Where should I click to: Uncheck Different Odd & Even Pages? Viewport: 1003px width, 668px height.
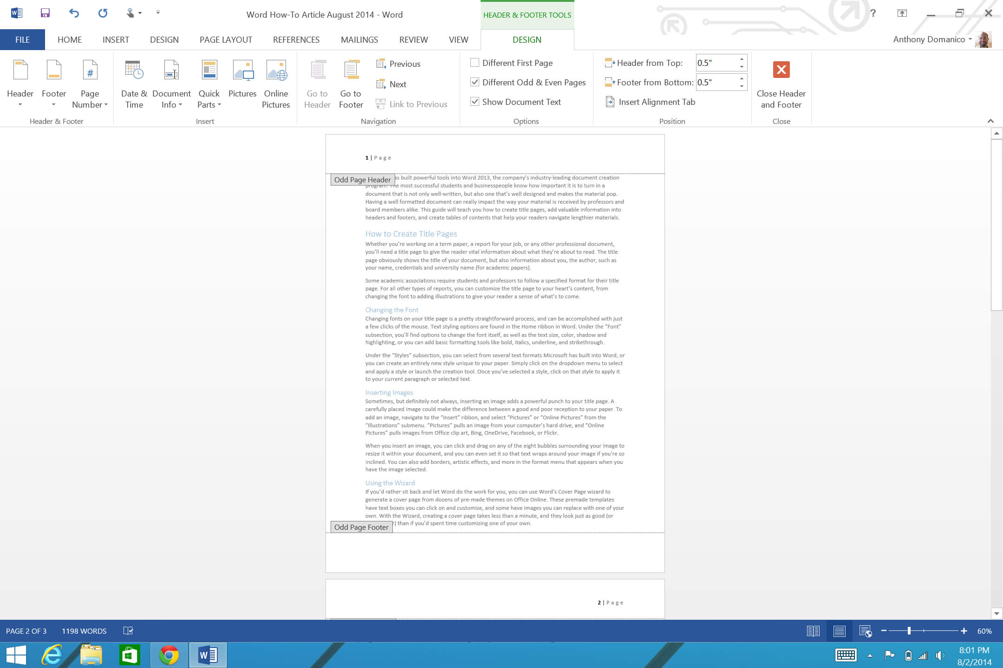pyautogui.click(x=475, y=82)
